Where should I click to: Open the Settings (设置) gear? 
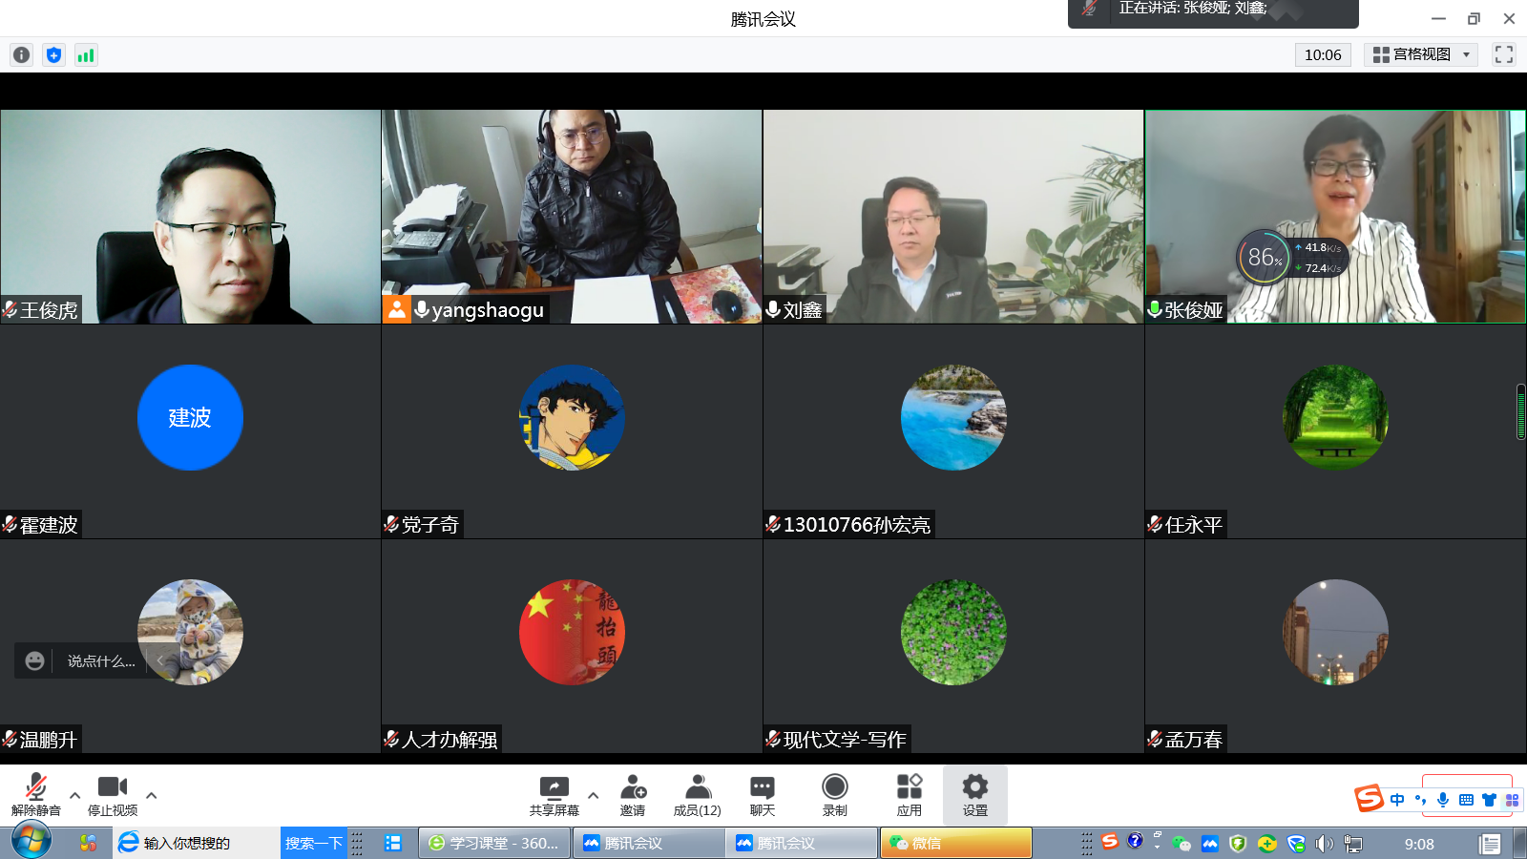coord(974,794)
